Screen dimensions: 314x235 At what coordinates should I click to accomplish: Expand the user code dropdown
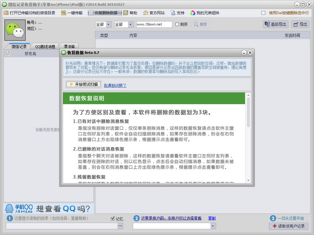pyautogui.click(x=213, y=226)
